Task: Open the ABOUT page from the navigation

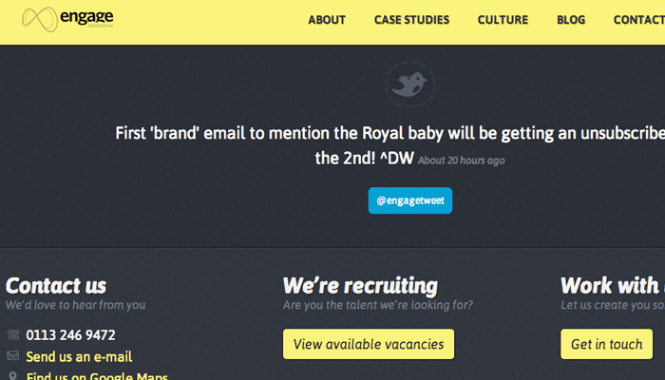Action: (x=327, y=20)
